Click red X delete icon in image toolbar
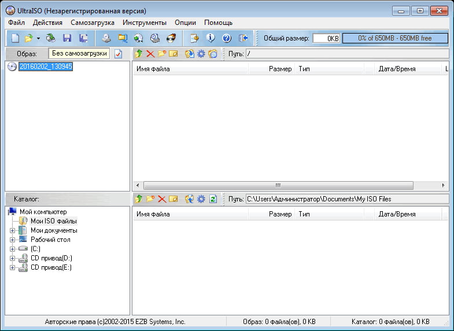The image size is (454, 331). pyautogui.click(x=150, y=54)
